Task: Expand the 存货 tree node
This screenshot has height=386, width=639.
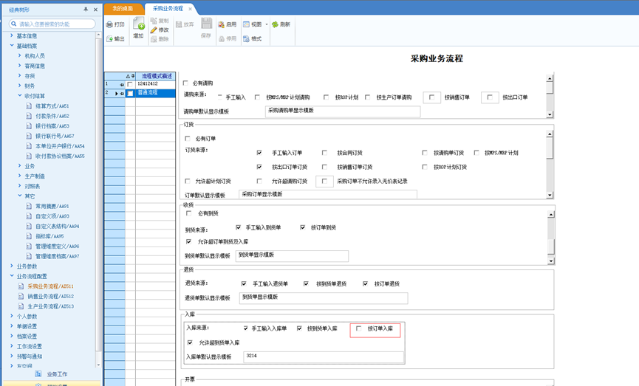Action: pyautogui.click(x=19, y=76)
